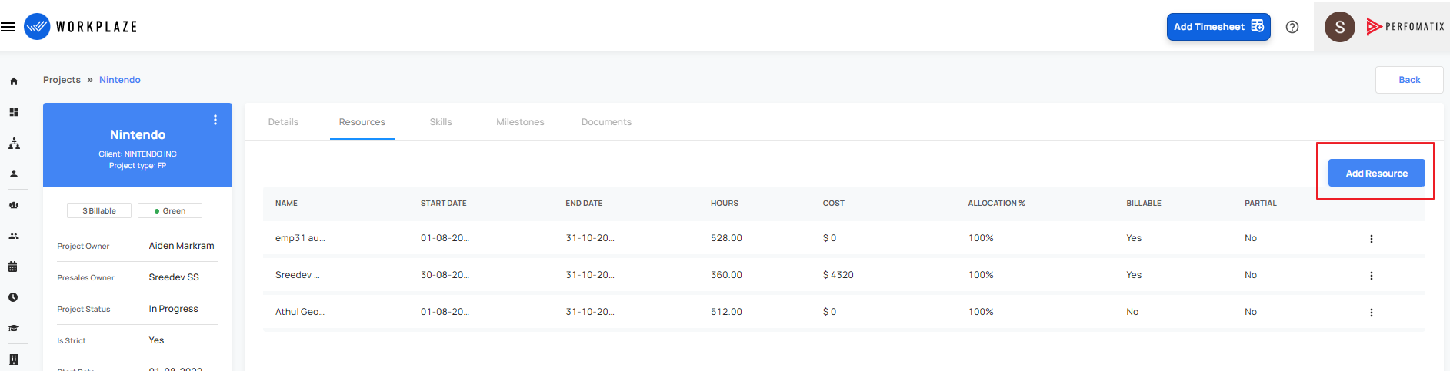This screenshot has height=371, width=1450.
Task: Open Nintendo project card options menu
Action: point(215,120)
